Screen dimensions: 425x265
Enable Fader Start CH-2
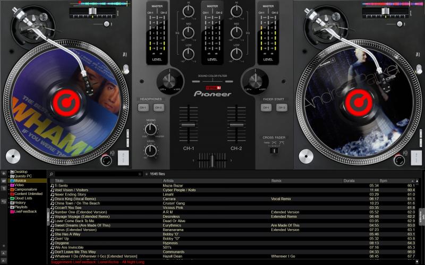282,108
